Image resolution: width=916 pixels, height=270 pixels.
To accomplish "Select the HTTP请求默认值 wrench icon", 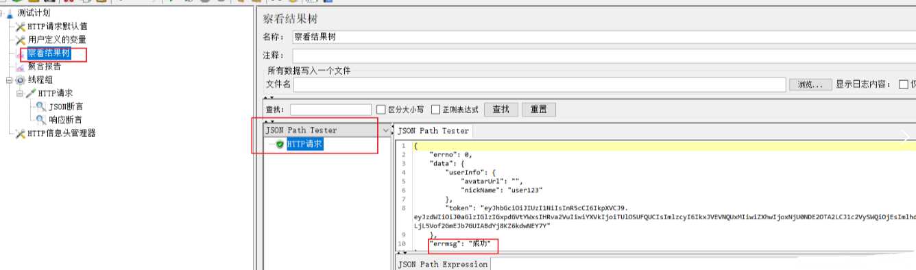I will [21, 27].
